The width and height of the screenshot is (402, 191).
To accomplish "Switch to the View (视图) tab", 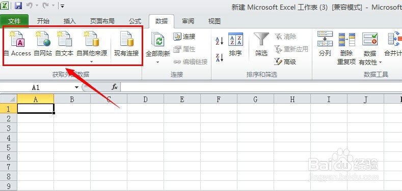I will [215, 21].
